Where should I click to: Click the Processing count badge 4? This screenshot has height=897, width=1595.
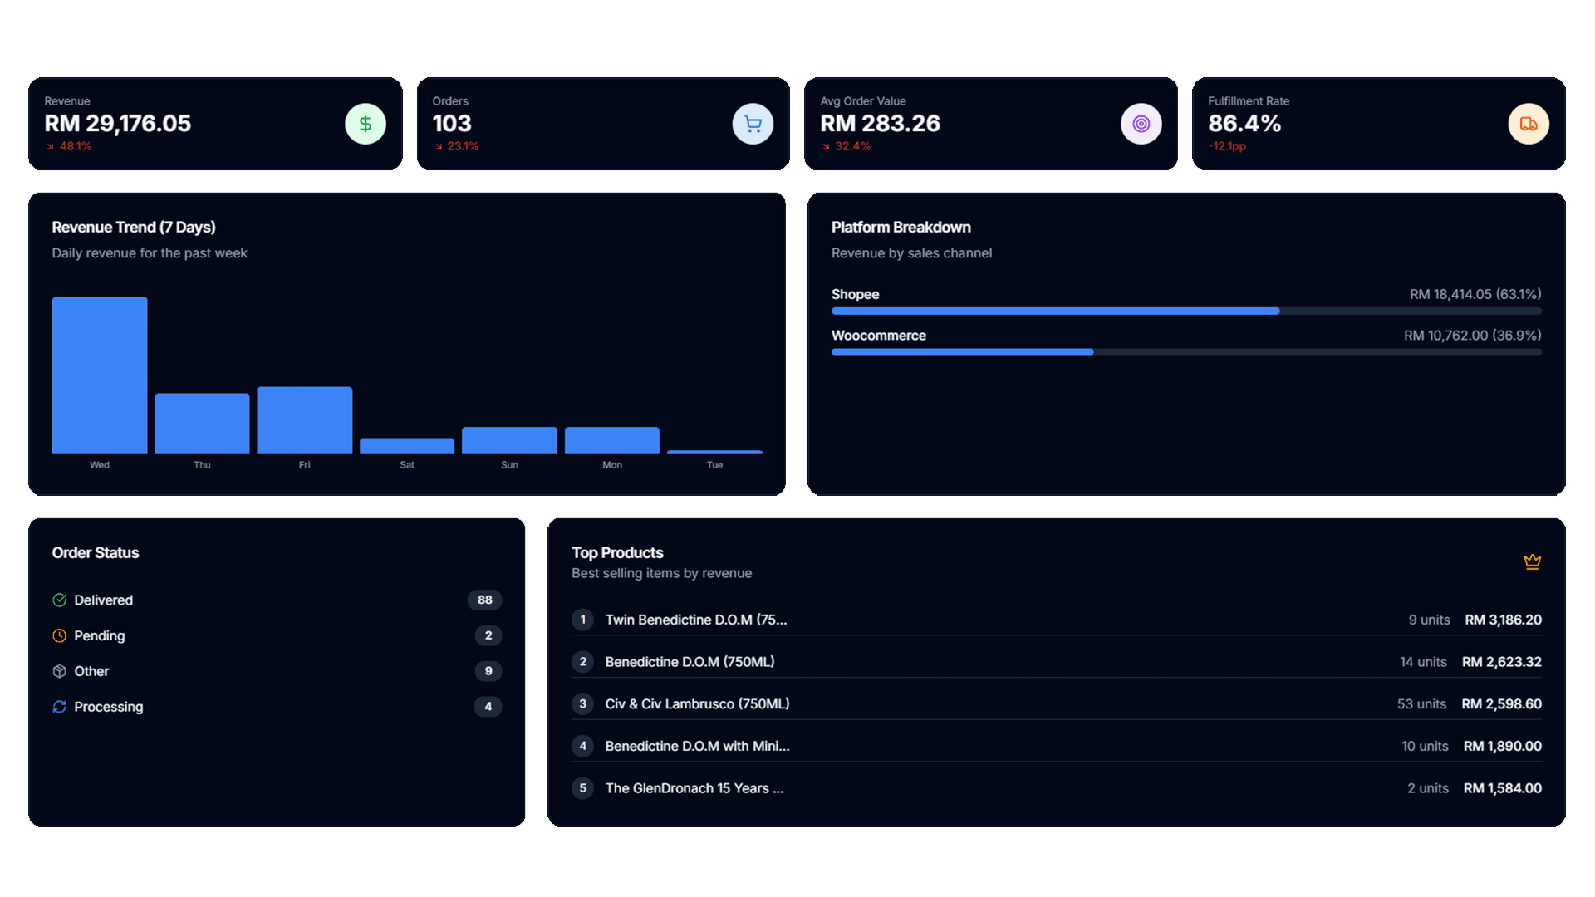pos(488,707)
